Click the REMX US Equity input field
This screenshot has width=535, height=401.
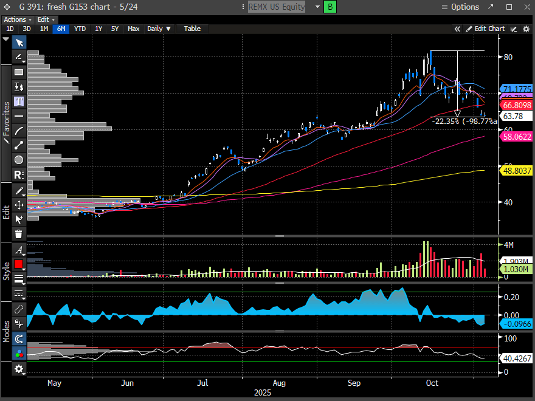pyautogui.click(x=278, y=7)
